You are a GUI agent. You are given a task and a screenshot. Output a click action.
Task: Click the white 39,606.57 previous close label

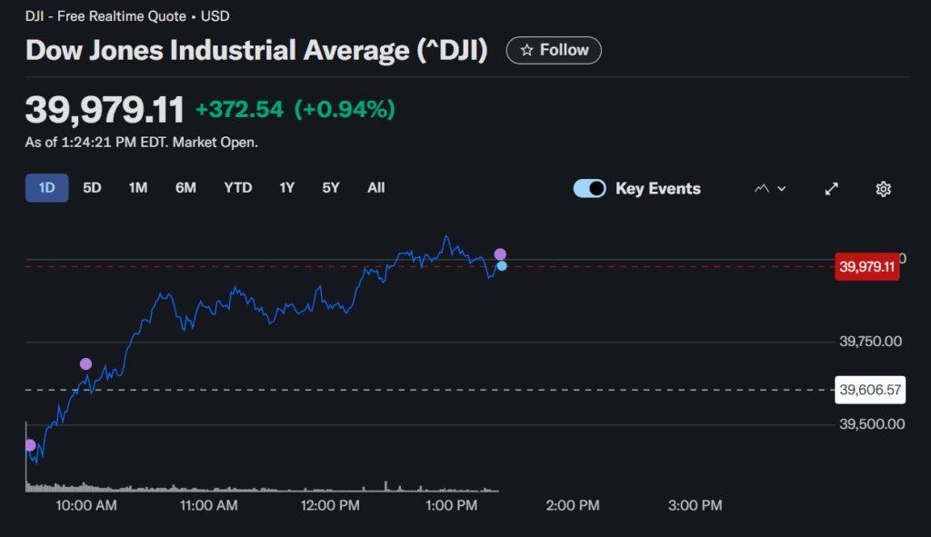point(870,390)
